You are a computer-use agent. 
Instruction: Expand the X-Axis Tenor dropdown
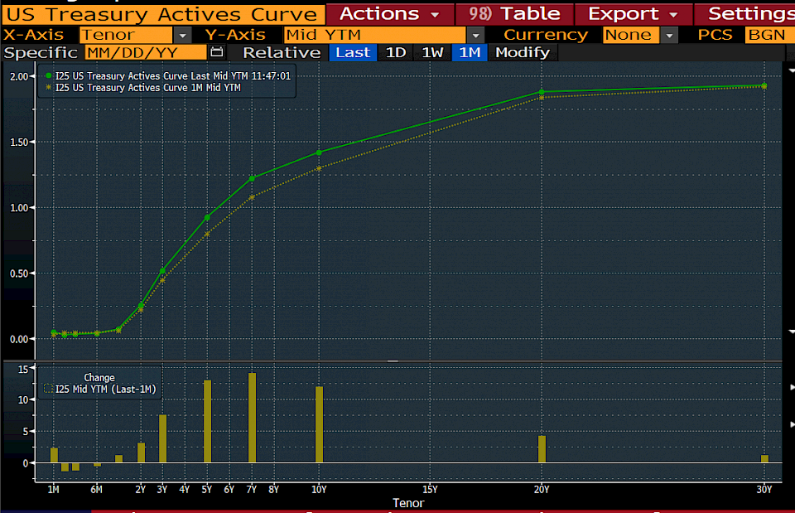coord(182,35)
